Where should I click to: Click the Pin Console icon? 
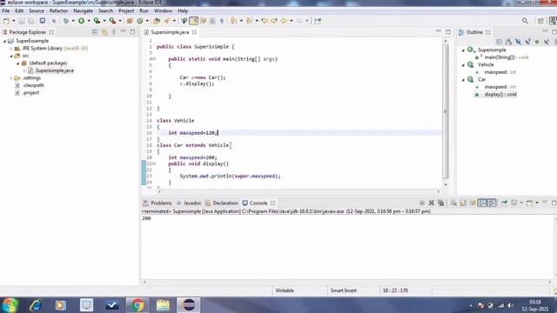tap(504, 203)
